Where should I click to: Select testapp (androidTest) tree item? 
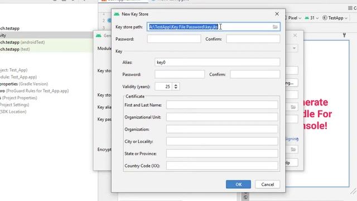(x=22, y=42)
